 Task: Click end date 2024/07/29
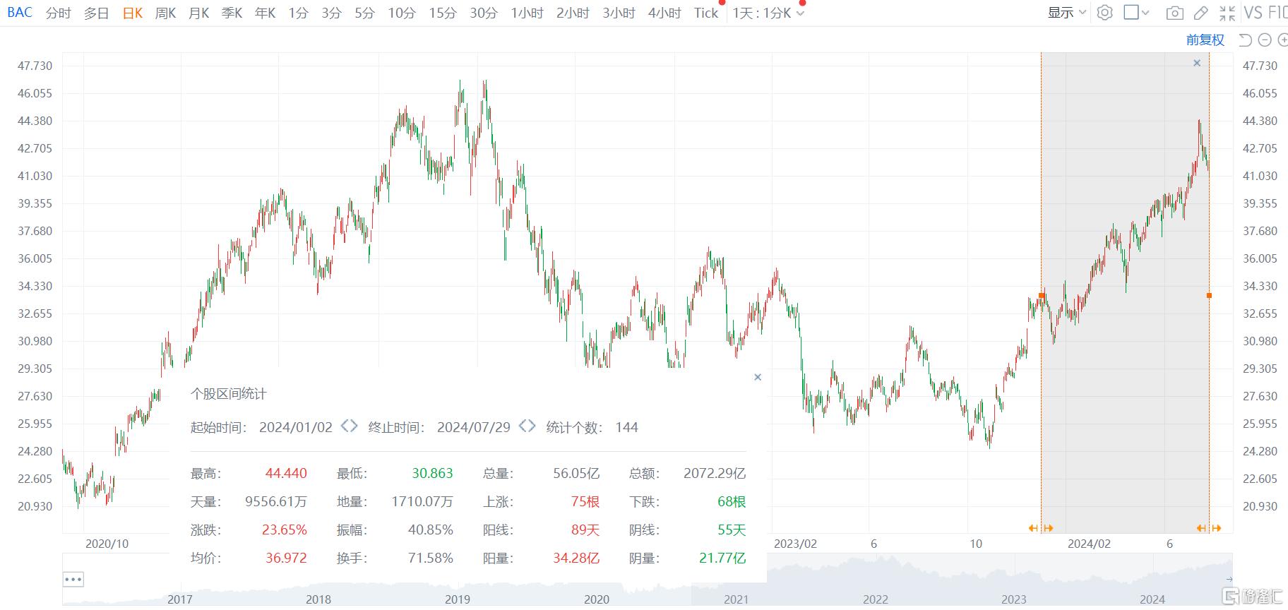coord(473,427)
